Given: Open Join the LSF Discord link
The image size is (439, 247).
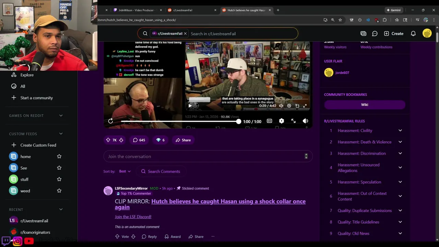Looking at the screenshot, I should [x=133, y=217].
